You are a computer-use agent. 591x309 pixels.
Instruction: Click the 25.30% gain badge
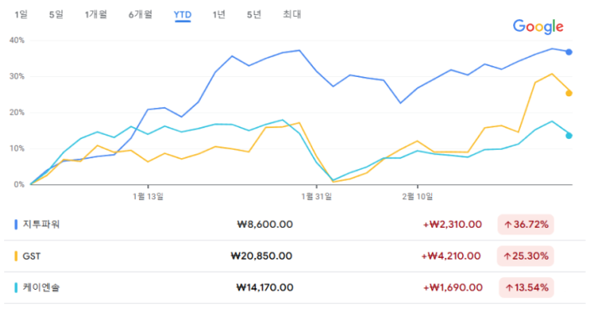526,256
